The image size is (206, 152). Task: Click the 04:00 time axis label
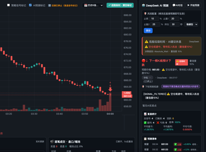110,114
